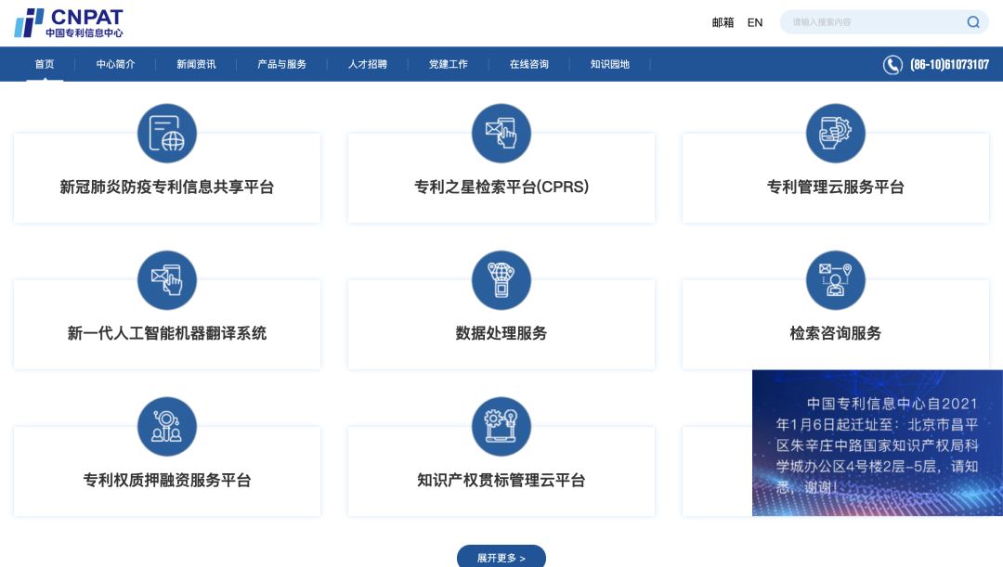
Task: Click the CNPAT logo
Action: pyautogui.click(x=68, y=21)
